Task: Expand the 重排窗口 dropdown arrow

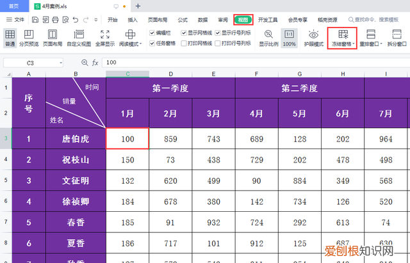Action: point(381,44)
